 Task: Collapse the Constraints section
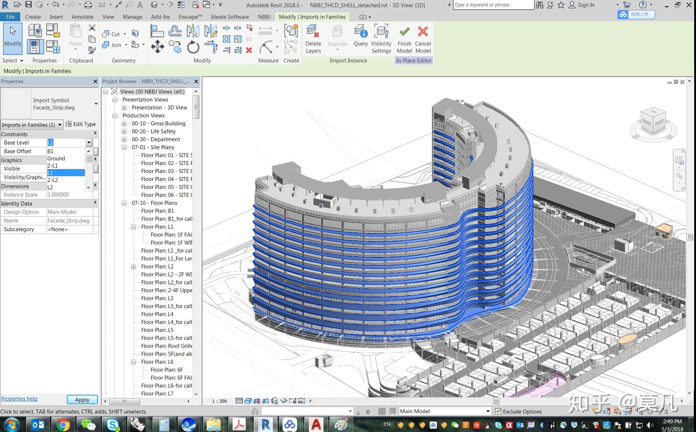(95, 134)
